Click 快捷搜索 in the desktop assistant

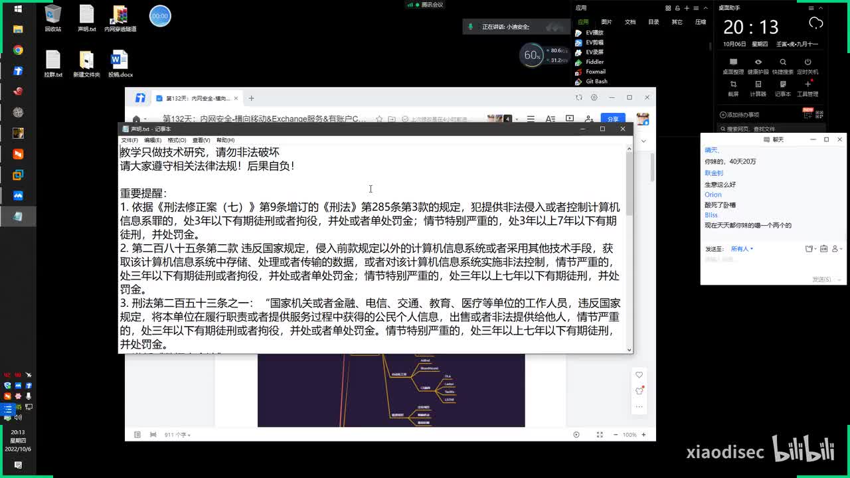783,66
